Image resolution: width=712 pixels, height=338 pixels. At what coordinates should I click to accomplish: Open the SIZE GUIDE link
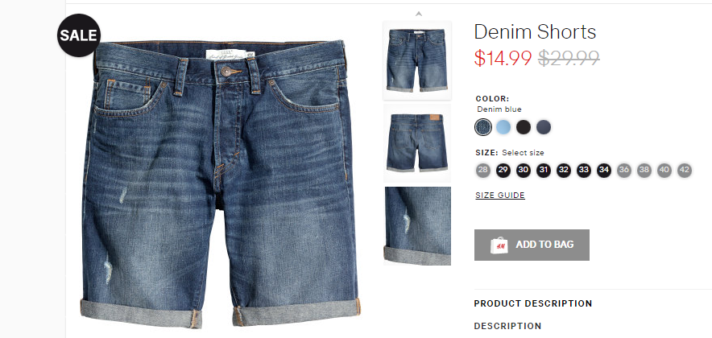click(x=500, y=196)
